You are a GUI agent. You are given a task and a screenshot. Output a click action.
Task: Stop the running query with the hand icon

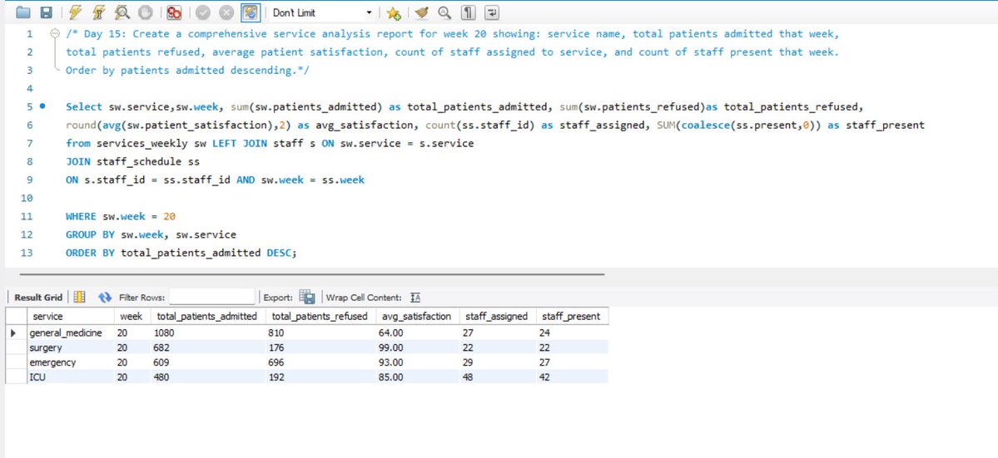145,12
